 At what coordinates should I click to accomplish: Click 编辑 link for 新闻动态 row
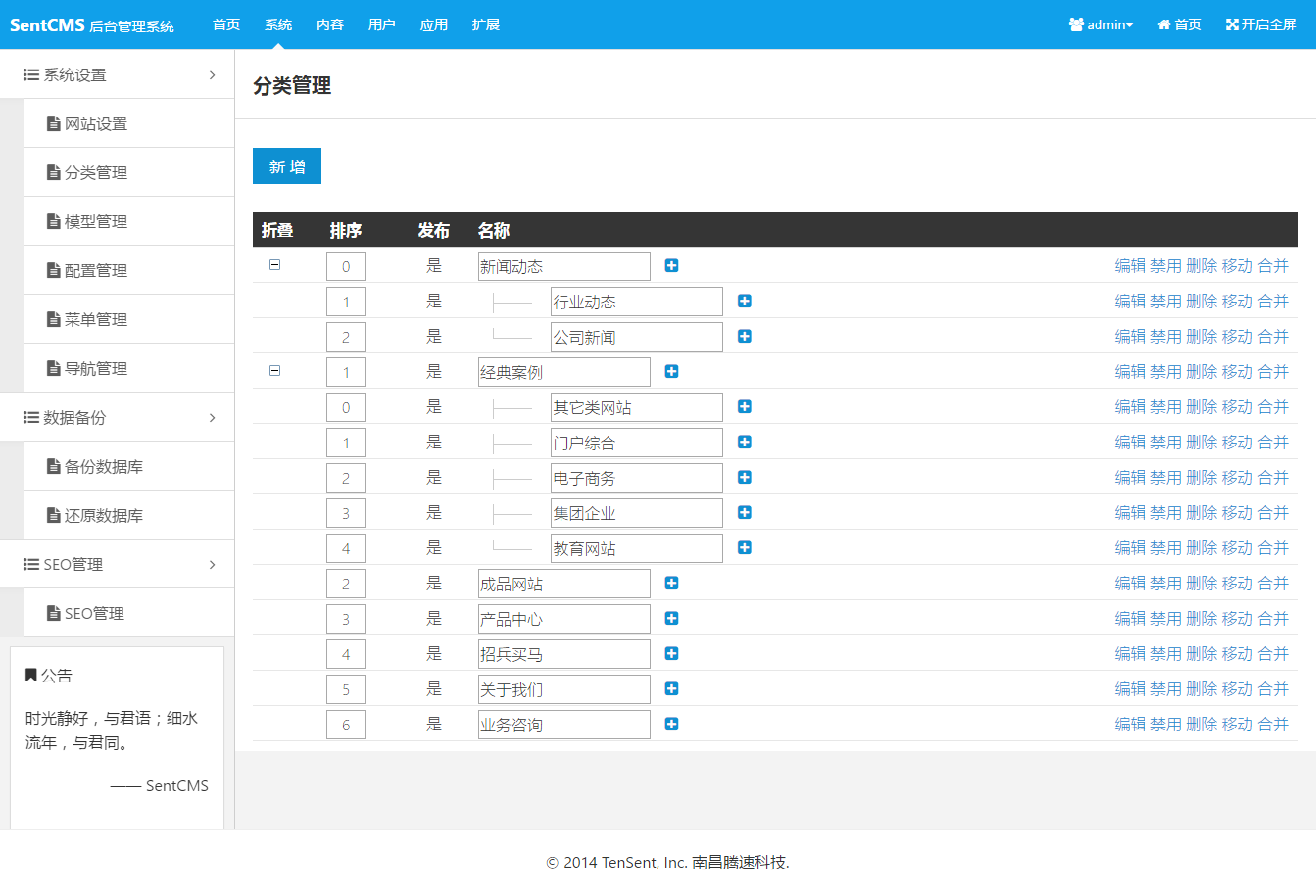pos(1130,265)
